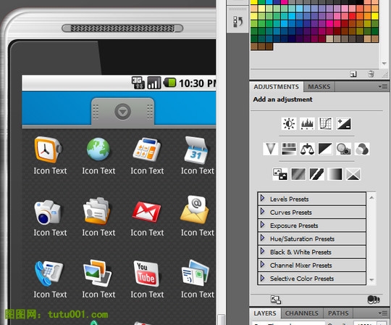The image size is (391, 325).
Task: Switch to the Masks tab
Action: click(319, 86)
